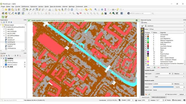Toggle visibility of the PC_RGB layer
Screen dimensions: 186x104
click(x=4, y=67)
